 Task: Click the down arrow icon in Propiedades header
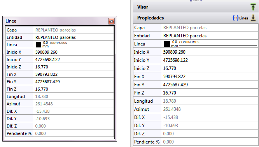tap(253, 18)
